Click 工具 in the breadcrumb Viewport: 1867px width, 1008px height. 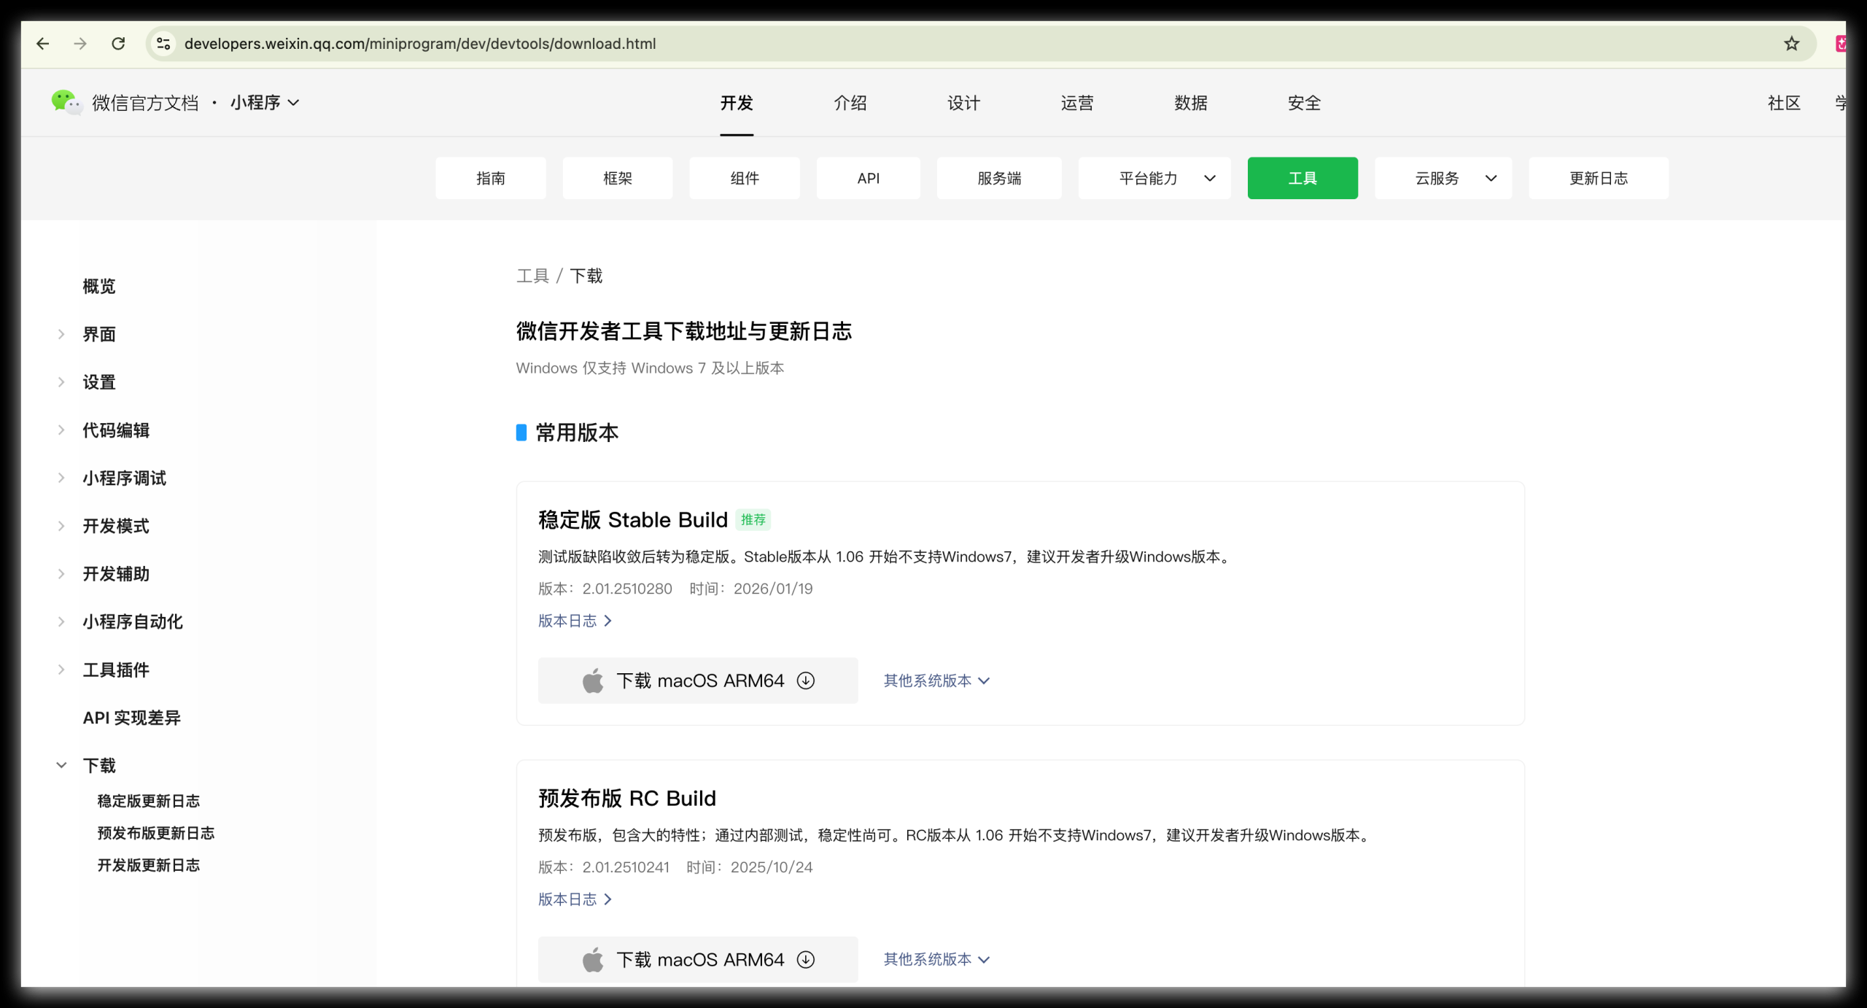pos(532,276)
